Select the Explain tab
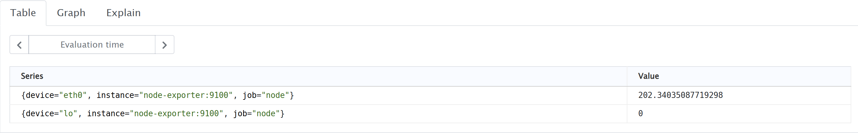The width and height of the screenshot is (858, 133). 123,13
